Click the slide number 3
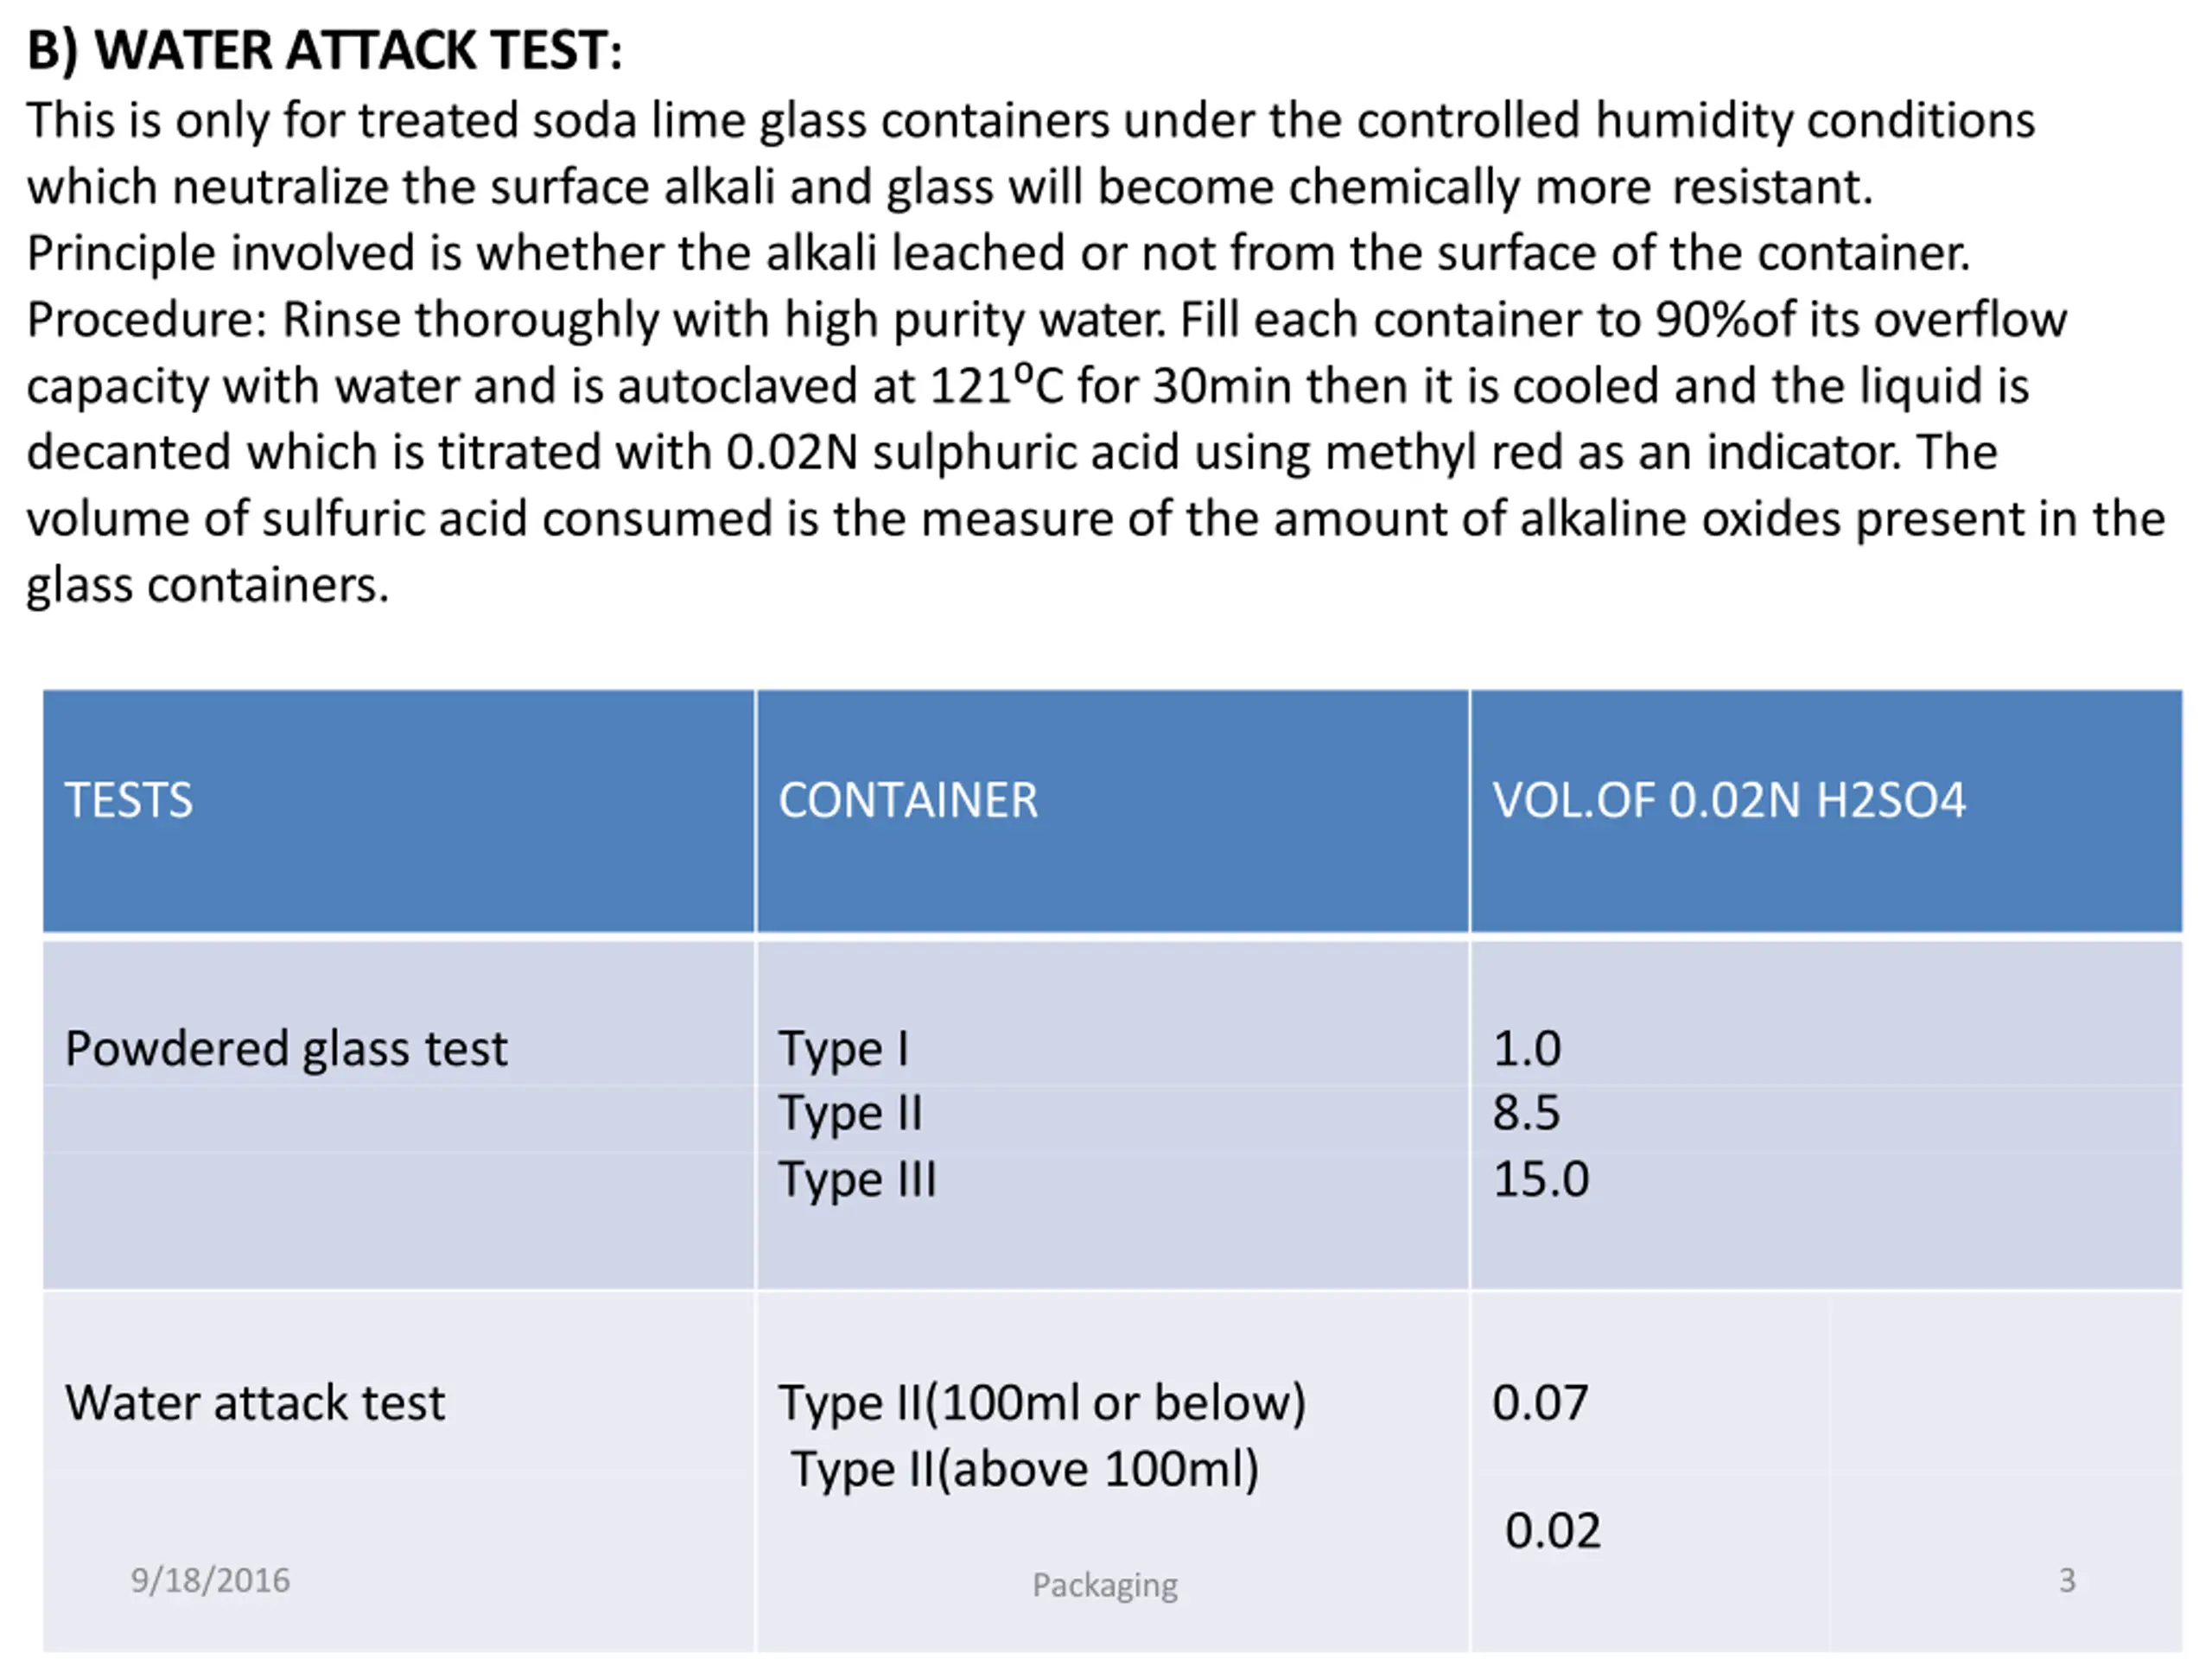Image resolution: width=2212 pixels, height=1659 pixels. (2067, 1580)
